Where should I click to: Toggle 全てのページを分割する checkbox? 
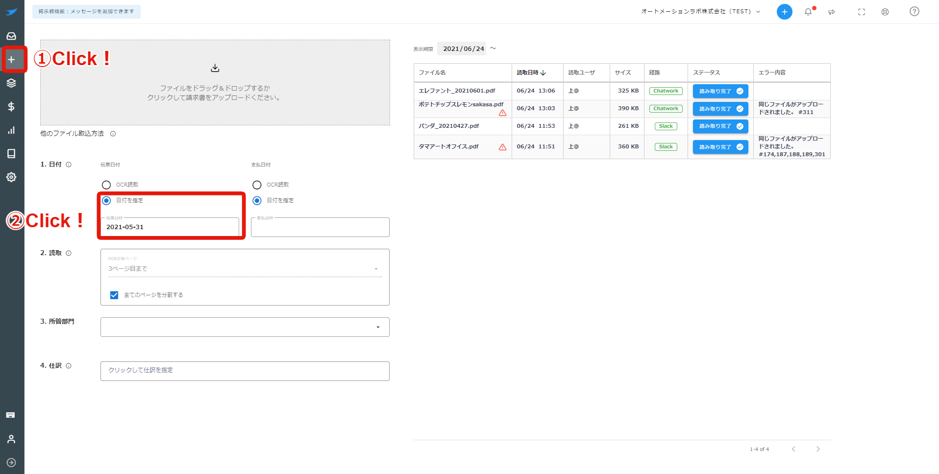coord(114,295)
